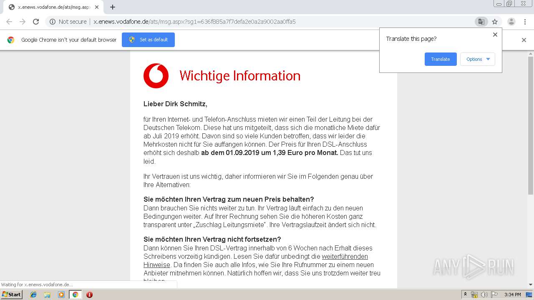Click the Set as default button
The height and width of the screenshot is (300, 534).
tap(148, 40)
